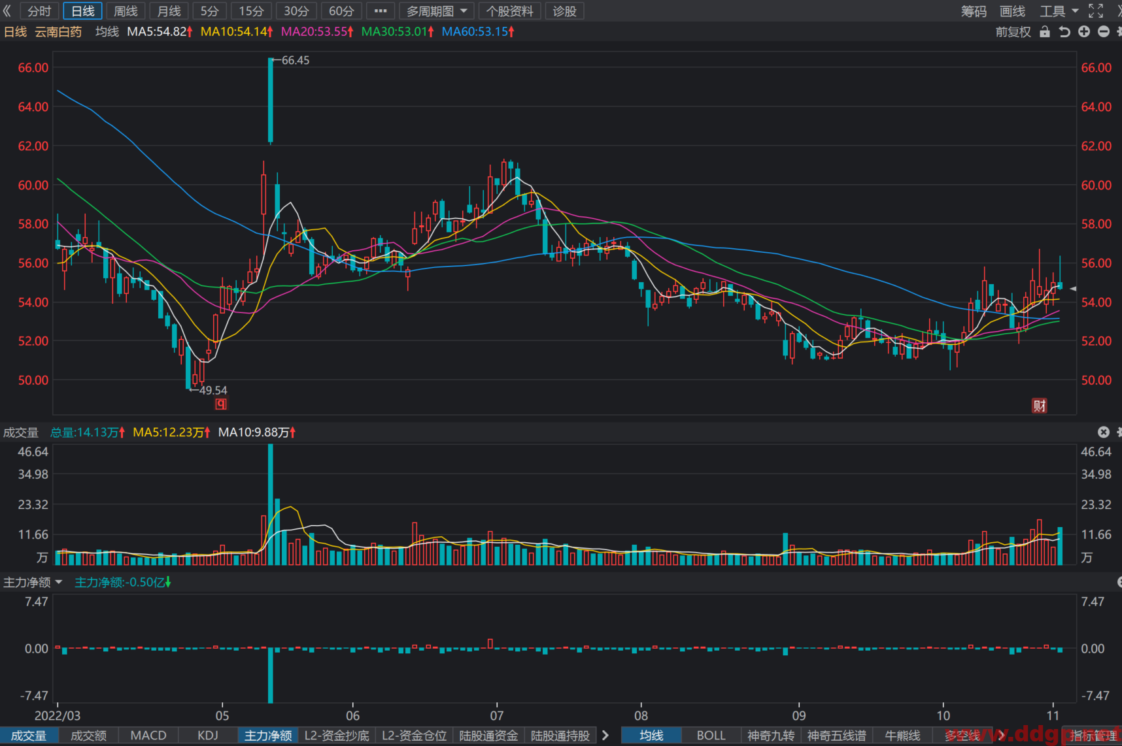Click MA30:53.01 green indicator label

point(398,31)
